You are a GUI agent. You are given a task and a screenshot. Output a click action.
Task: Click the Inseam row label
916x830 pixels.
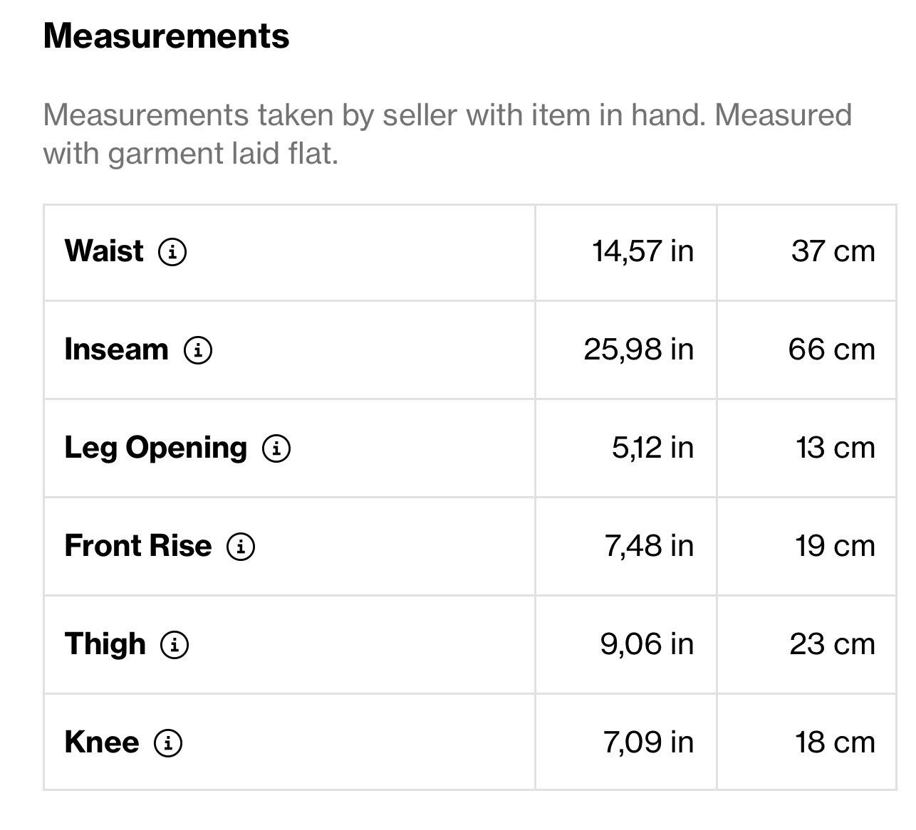(x=117, y=350)
